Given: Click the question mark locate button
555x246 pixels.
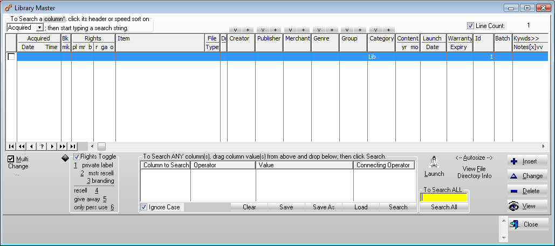Looking at the screenshot, I should click(x=42, y=146).
